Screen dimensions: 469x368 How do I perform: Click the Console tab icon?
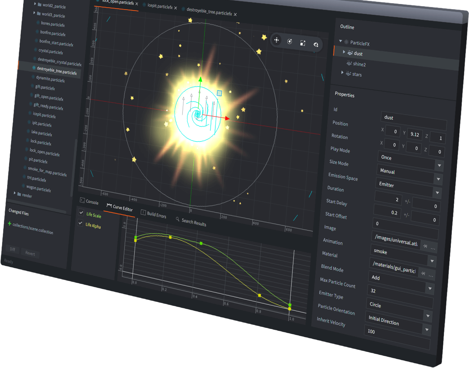[x=82, y=200]
